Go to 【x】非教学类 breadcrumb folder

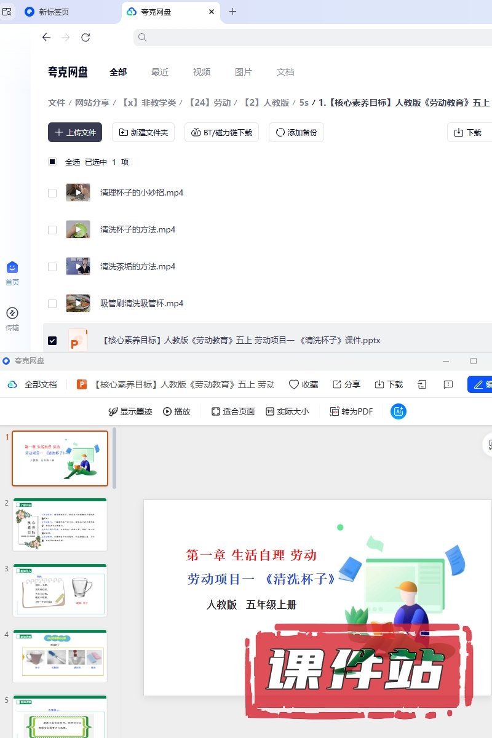click(x=148, y=103)
